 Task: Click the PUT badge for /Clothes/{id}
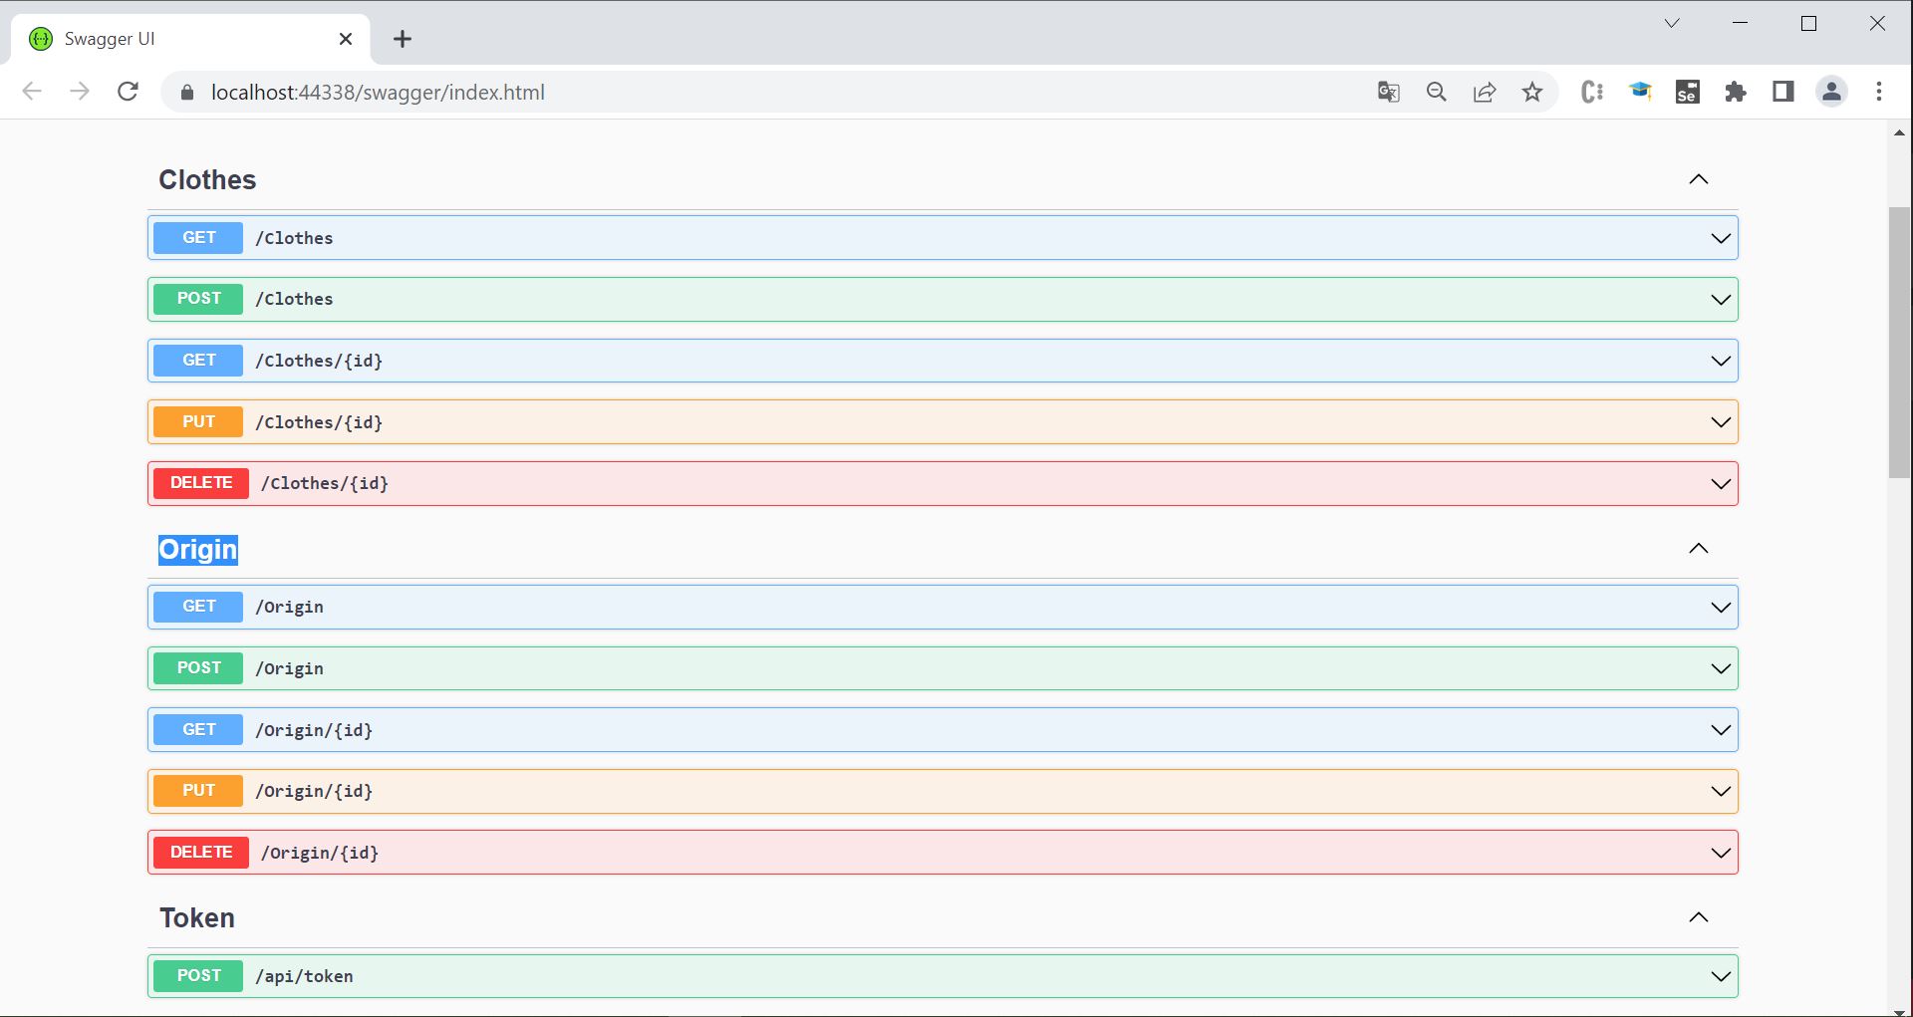pyautogui.click(x=198, y=422)
